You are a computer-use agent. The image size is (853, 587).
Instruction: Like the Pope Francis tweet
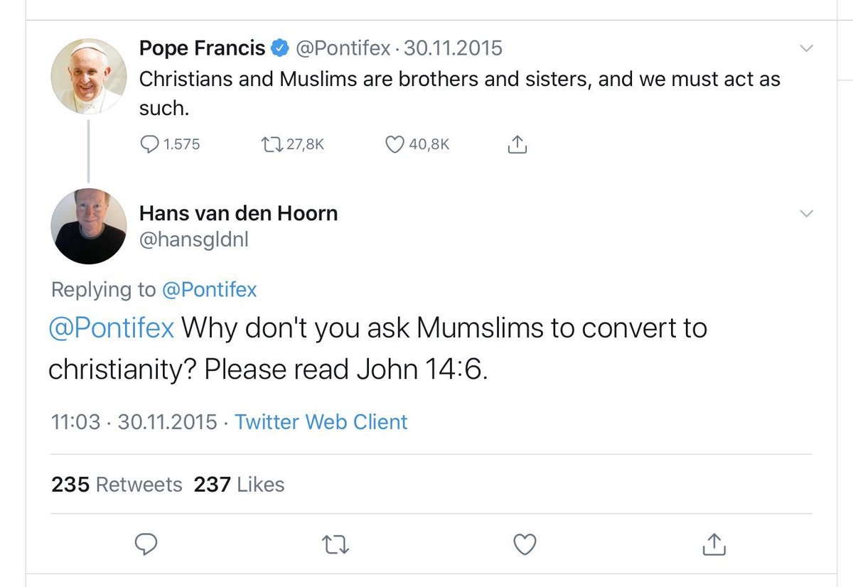[x=395, y=144]
